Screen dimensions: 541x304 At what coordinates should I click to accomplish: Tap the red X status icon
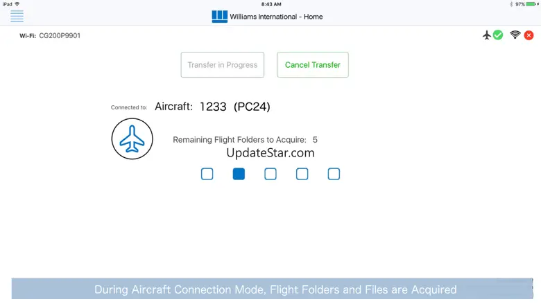point(529,35)
